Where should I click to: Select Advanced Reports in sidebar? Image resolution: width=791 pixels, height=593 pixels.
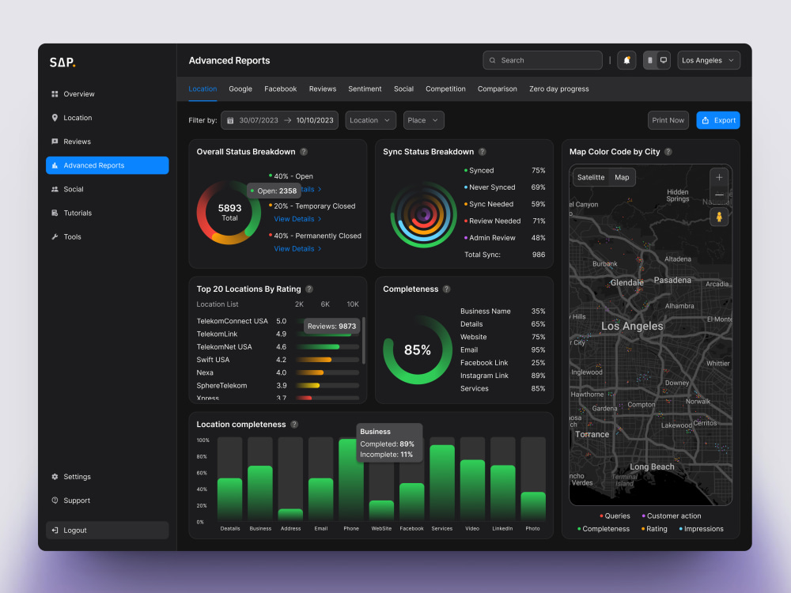(x=107, y=165)
